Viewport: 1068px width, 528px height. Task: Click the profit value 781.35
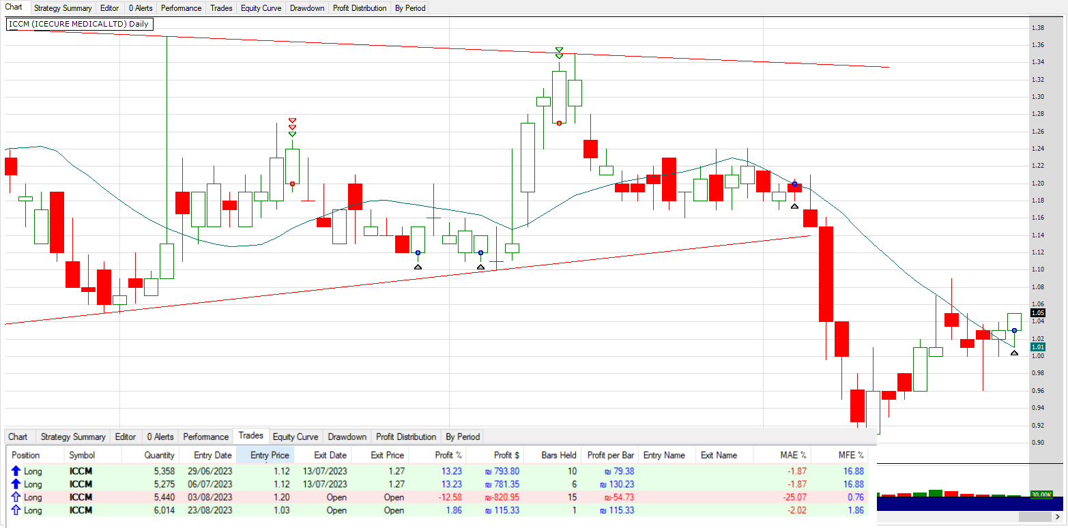pos(502,484)
